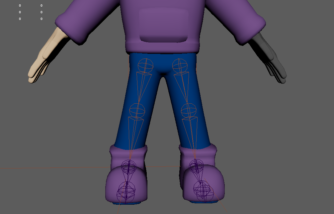The image size is (334, 214).
Task: Pick the toe joint cluster in the right-side boot
Action: [x=203, y=190]
